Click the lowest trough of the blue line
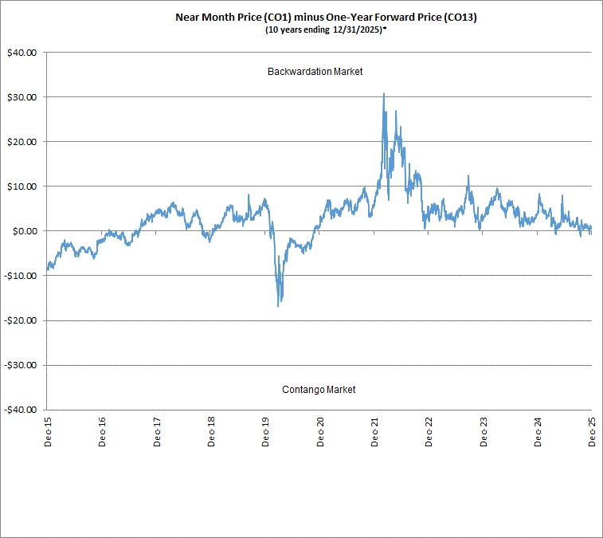Screen dimensions: 603x538 pyautogui.click(x=278, y=306)
